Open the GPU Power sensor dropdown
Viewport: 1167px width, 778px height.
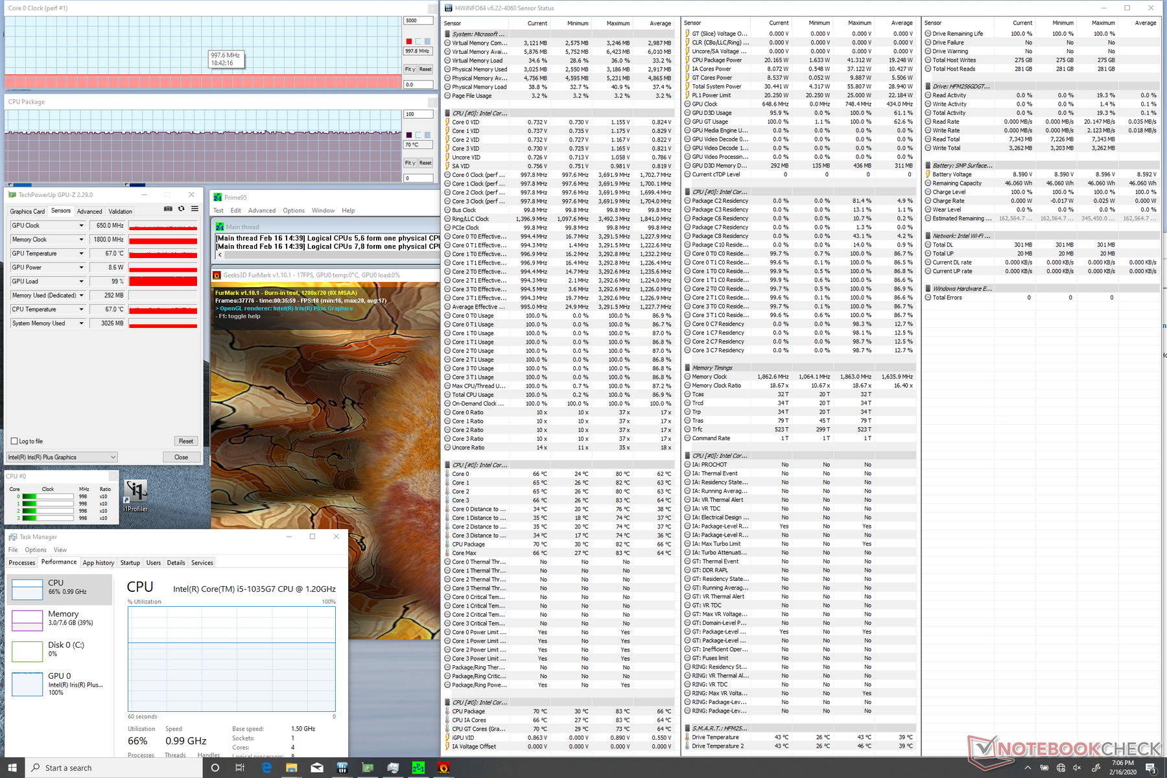[x=82, y=267]
